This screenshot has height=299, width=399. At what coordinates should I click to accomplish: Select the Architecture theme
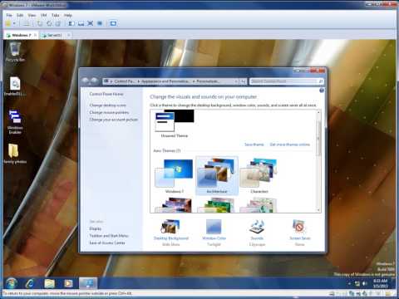tap(217, 176)
